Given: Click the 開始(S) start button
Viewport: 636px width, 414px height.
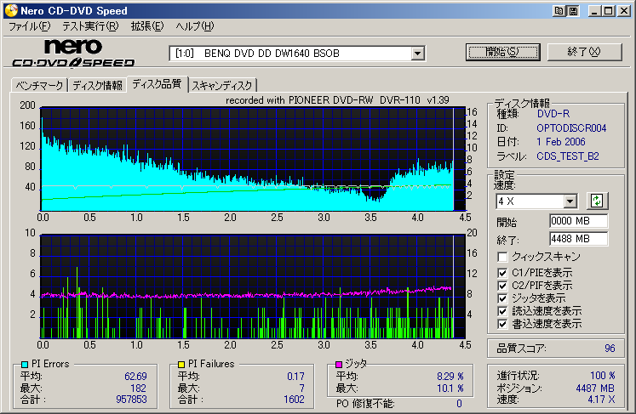Looking at the screenshot, I should tap(503, 52).
